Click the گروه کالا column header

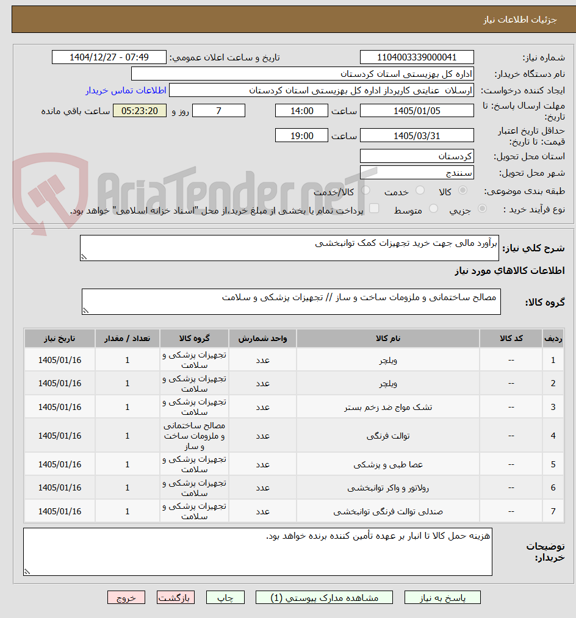point(195,339)
